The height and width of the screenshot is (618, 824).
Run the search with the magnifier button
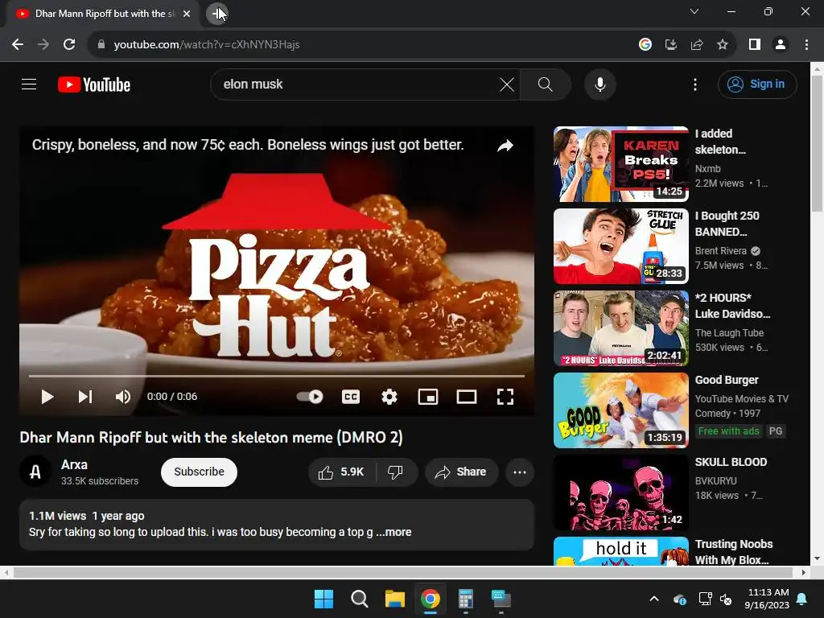pos(545,84)
